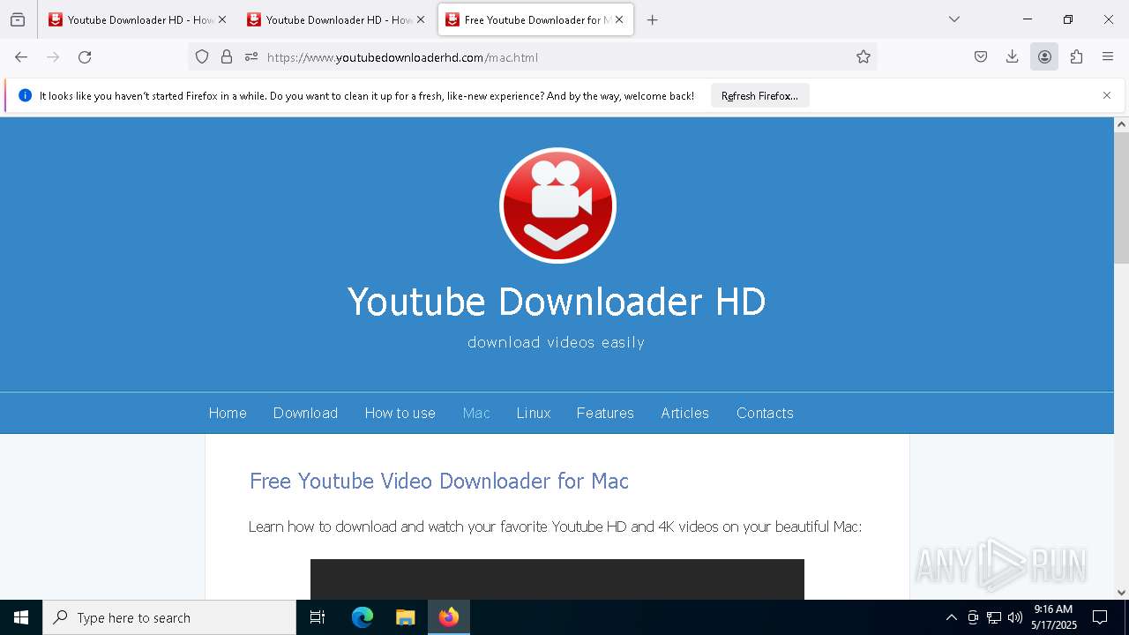This screenshot has width=1129, height=635.
Task: Click the 'download videos easily' tagline
Action: point(557,342)
